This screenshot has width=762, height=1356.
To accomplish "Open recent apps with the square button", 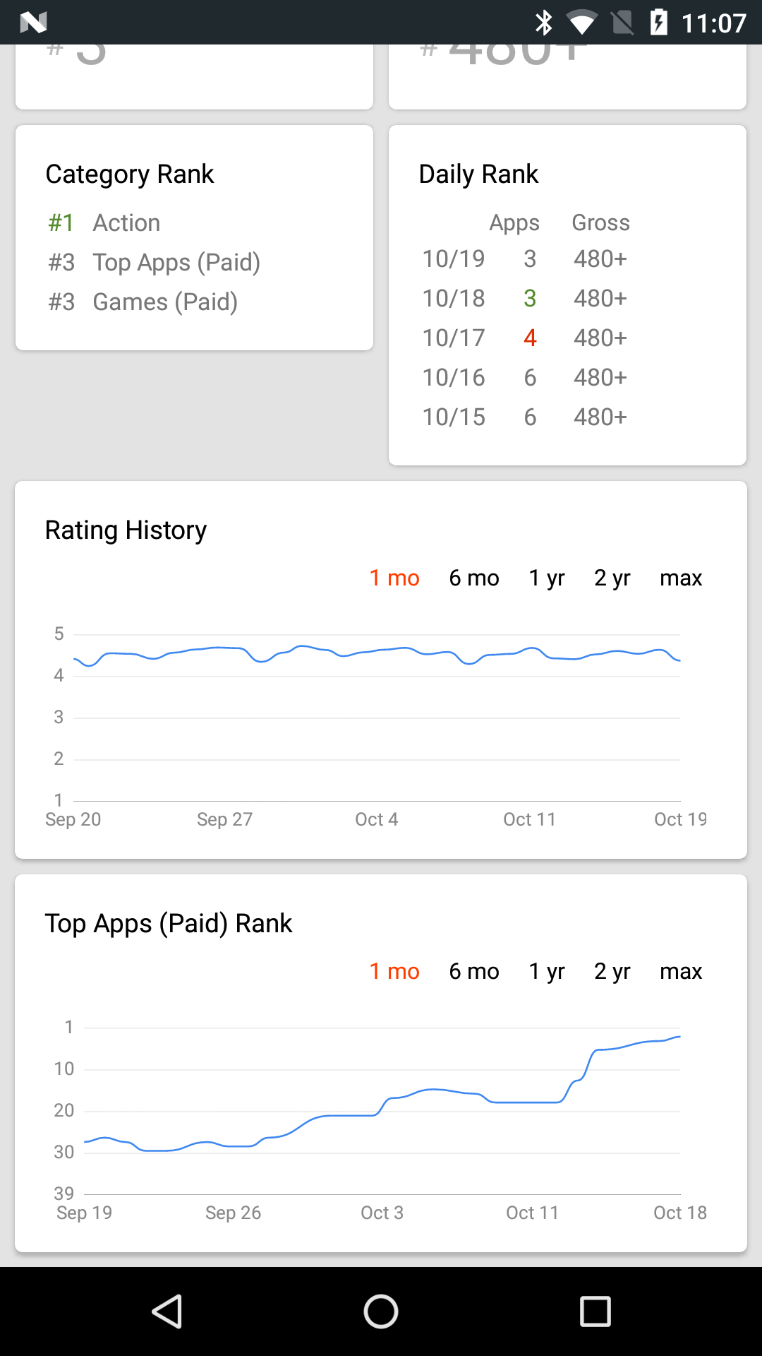I will click(595, 1312).
